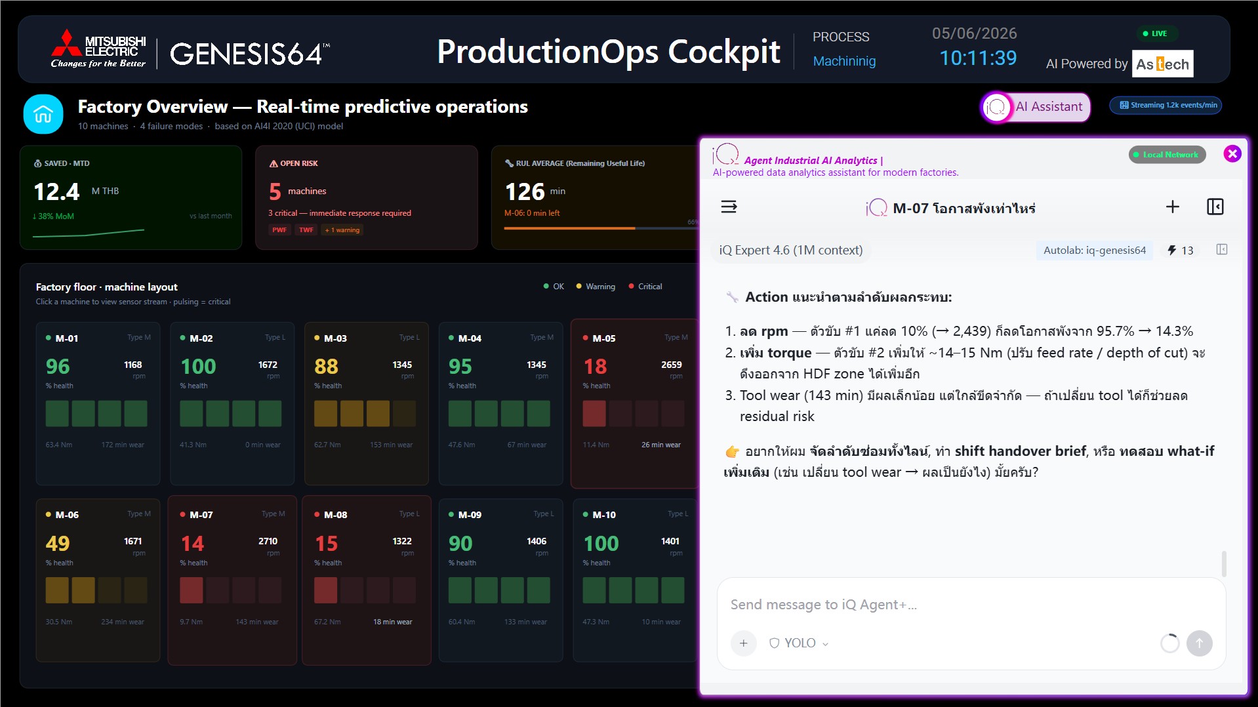Image resolution: width=1258 pixels, height=707 pixels.
Task: Expand the YOLO mode dropdown
Action: pyautogui.click(x=799, y=643)
